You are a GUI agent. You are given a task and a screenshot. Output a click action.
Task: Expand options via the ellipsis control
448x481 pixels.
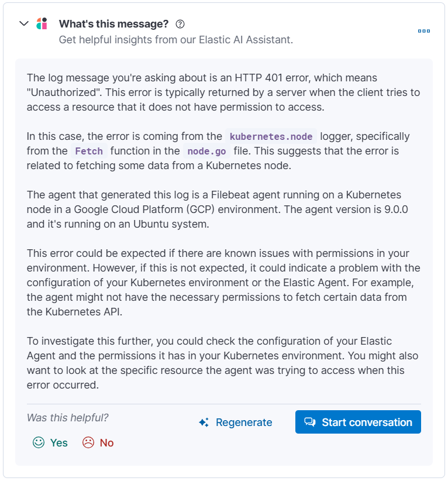pos(423,31)
